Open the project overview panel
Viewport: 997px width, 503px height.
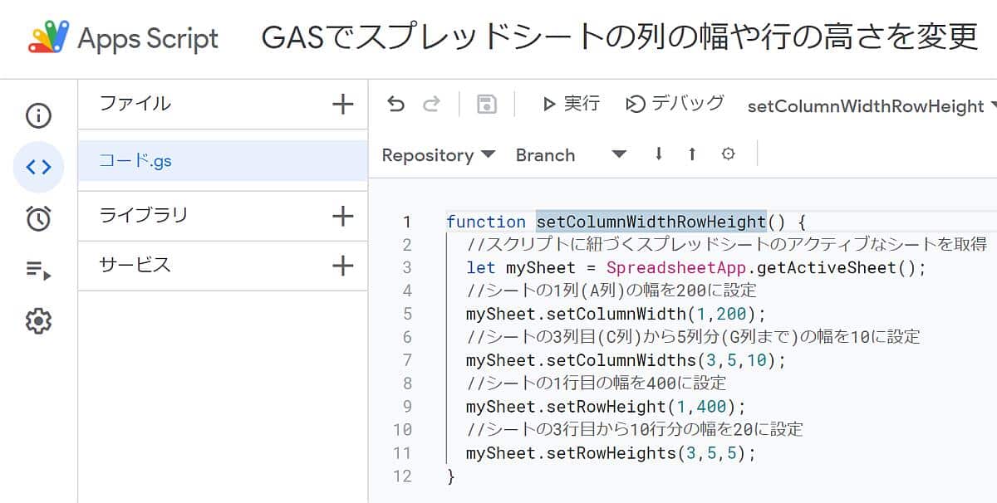39,116
